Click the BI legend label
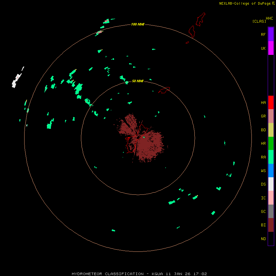 point(263,225)
